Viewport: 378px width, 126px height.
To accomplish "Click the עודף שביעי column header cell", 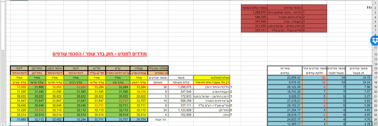I will click(x=19, y=82).
